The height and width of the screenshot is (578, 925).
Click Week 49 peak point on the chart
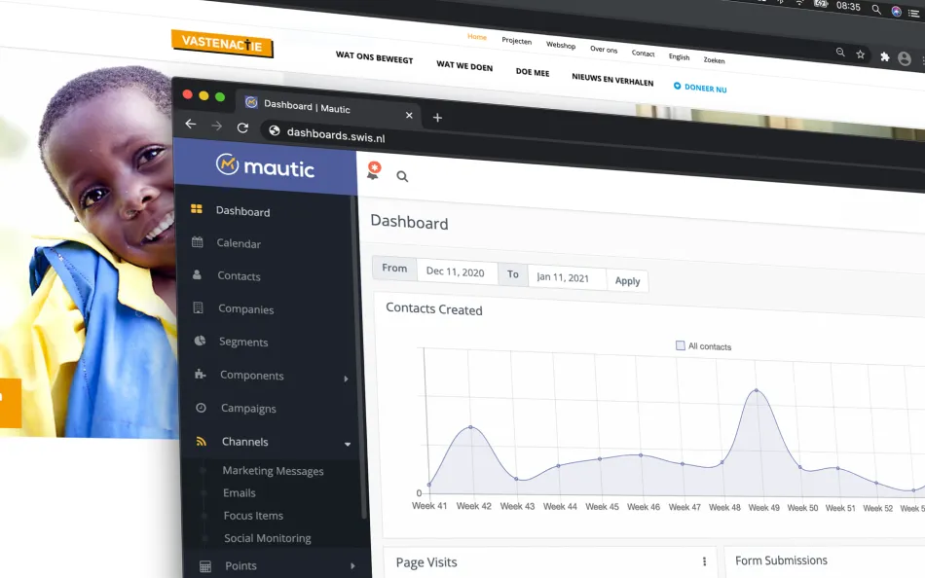pyautogui.click(x=758, y=392)
